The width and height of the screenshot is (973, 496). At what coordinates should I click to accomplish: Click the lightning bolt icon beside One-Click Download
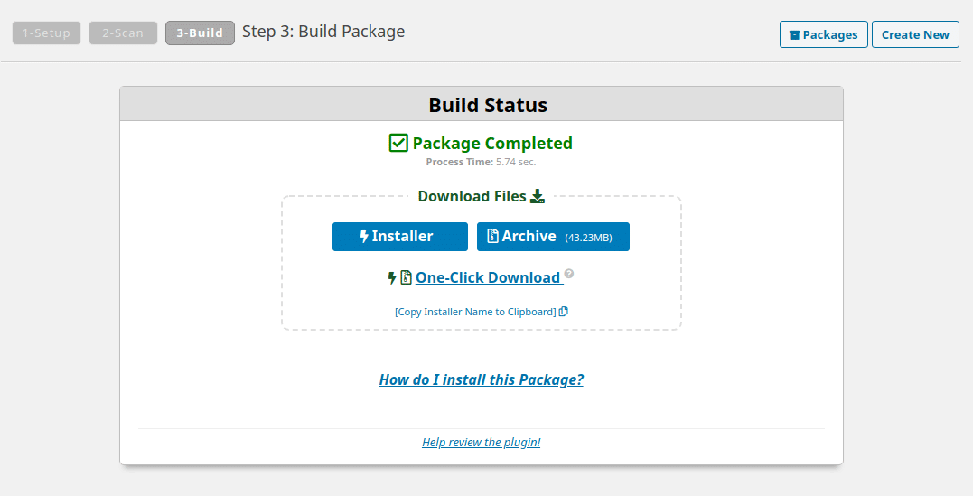[x=392, y=278]
